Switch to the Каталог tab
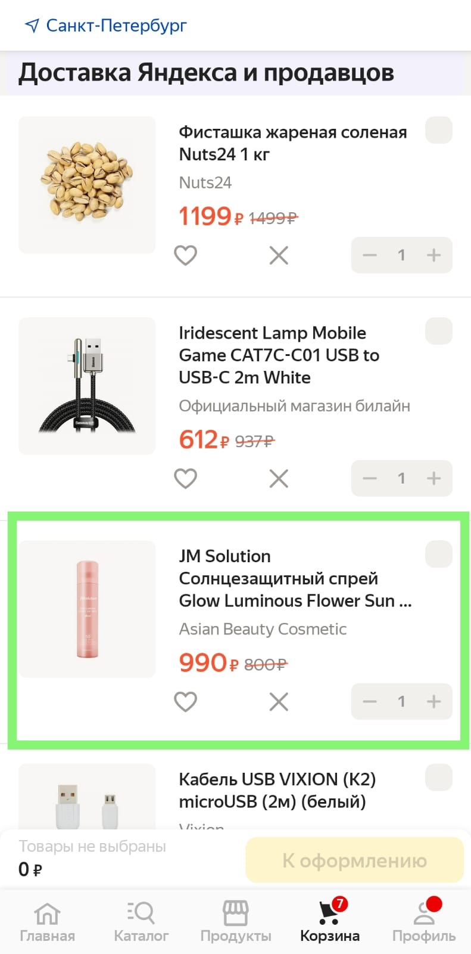 coord(141,921)
